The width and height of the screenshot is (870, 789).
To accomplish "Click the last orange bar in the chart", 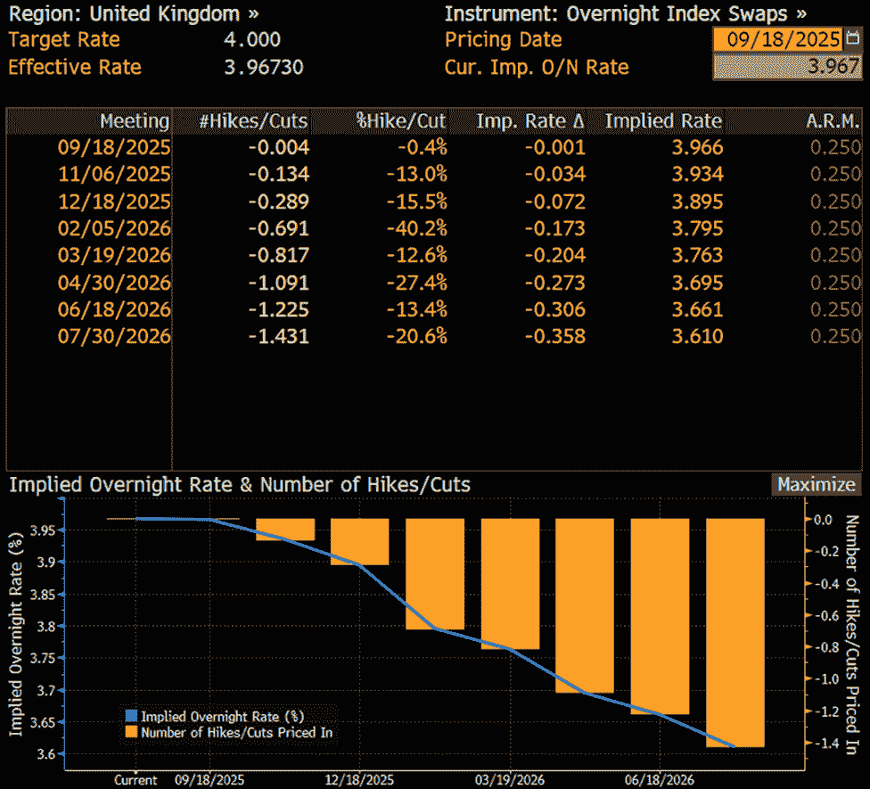I will (x=735, y=632).
